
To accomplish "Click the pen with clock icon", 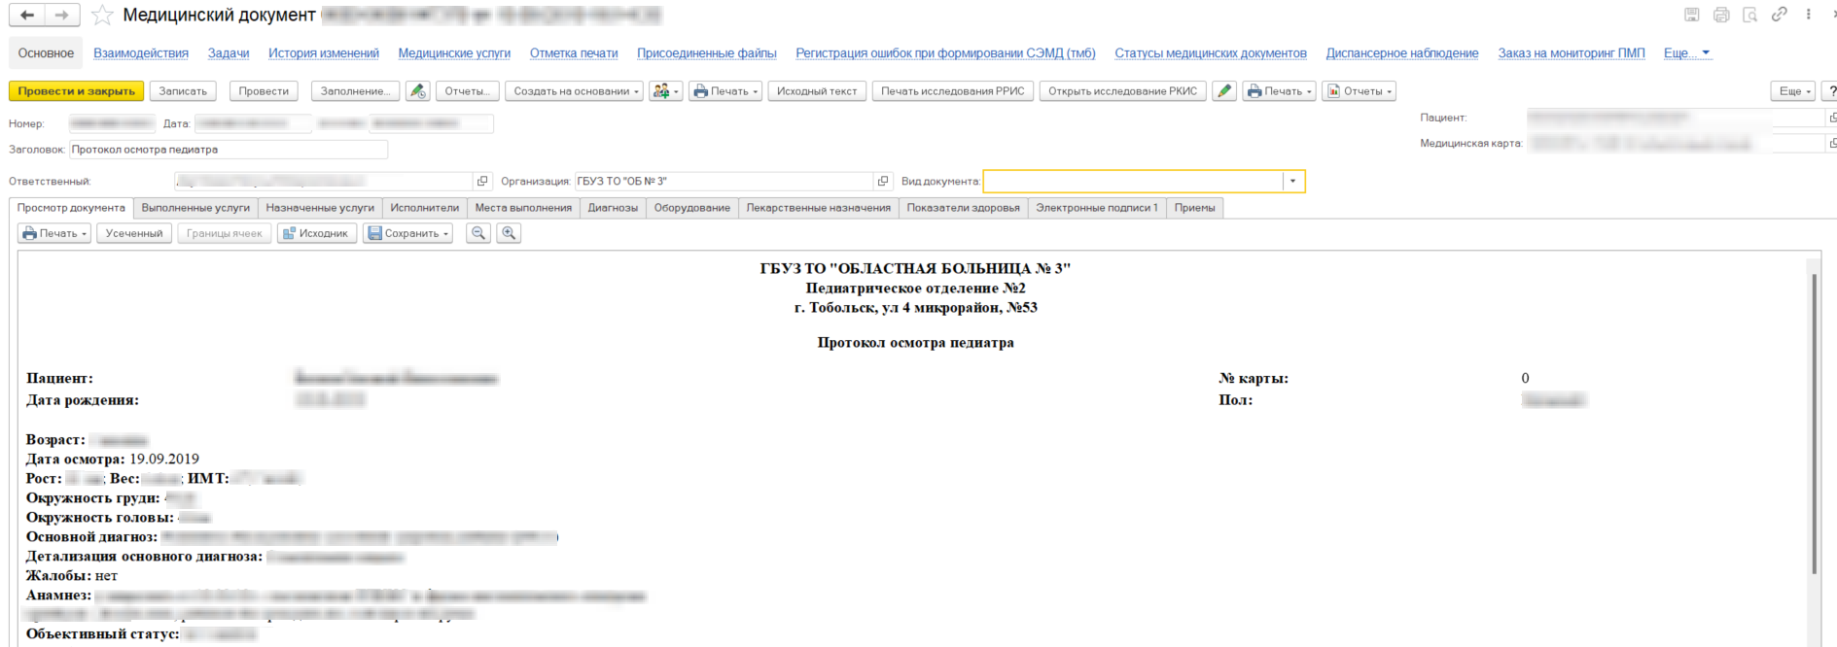I will (x=418, y=91).
